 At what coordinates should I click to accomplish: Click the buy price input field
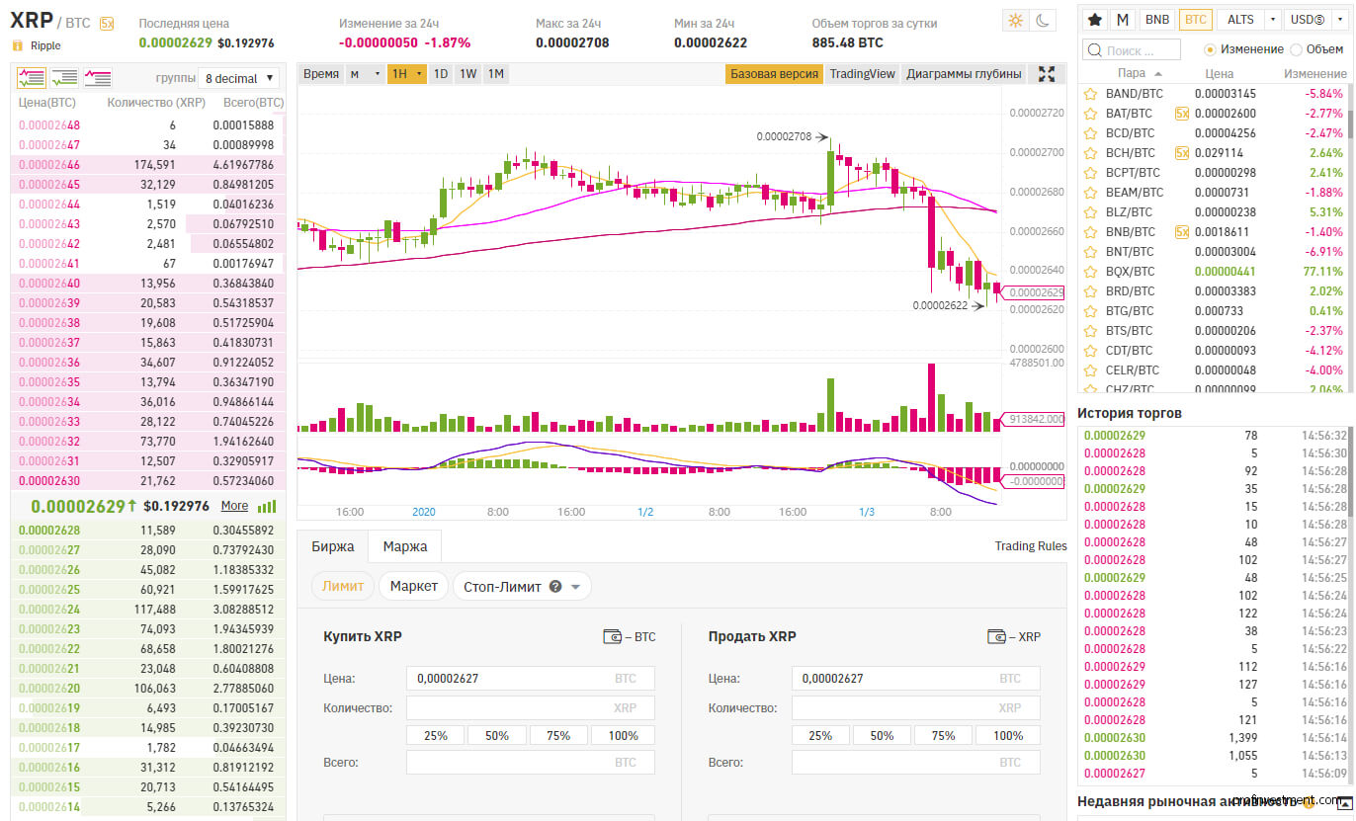(x=531, y=679)
